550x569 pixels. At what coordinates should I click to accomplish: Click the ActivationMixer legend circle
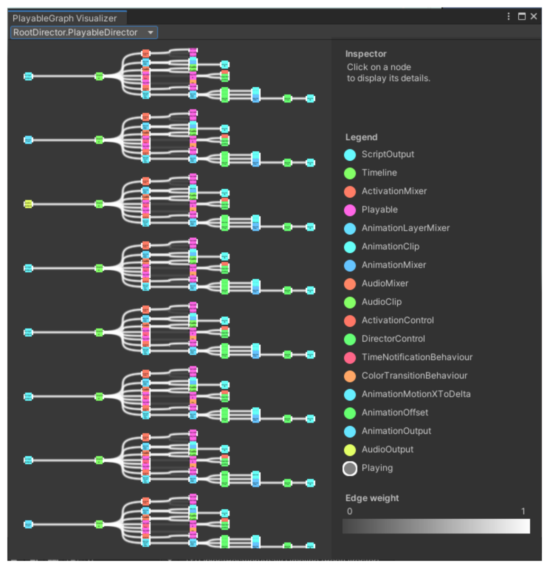[350, 191]
